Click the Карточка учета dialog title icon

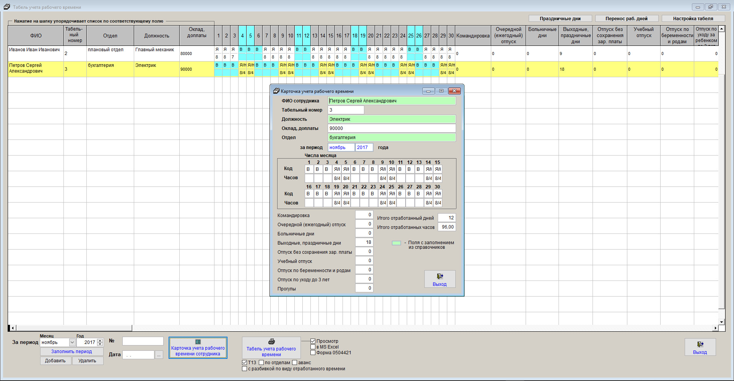[x=276, y=91]
